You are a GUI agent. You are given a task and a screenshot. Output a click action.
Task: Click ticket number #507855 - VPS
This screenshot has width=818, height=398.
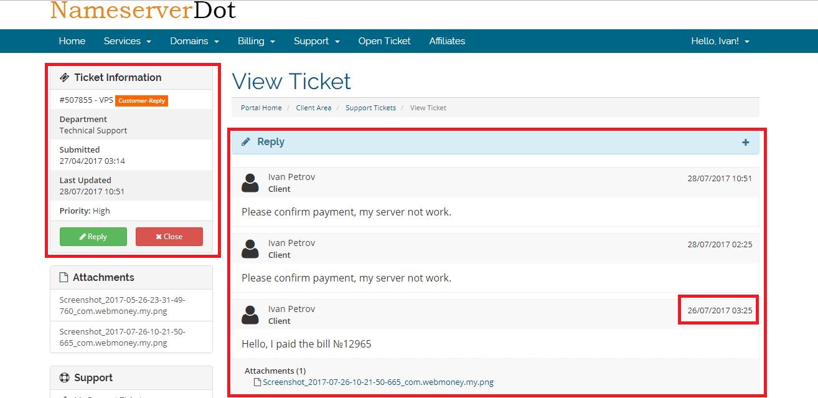86,100
